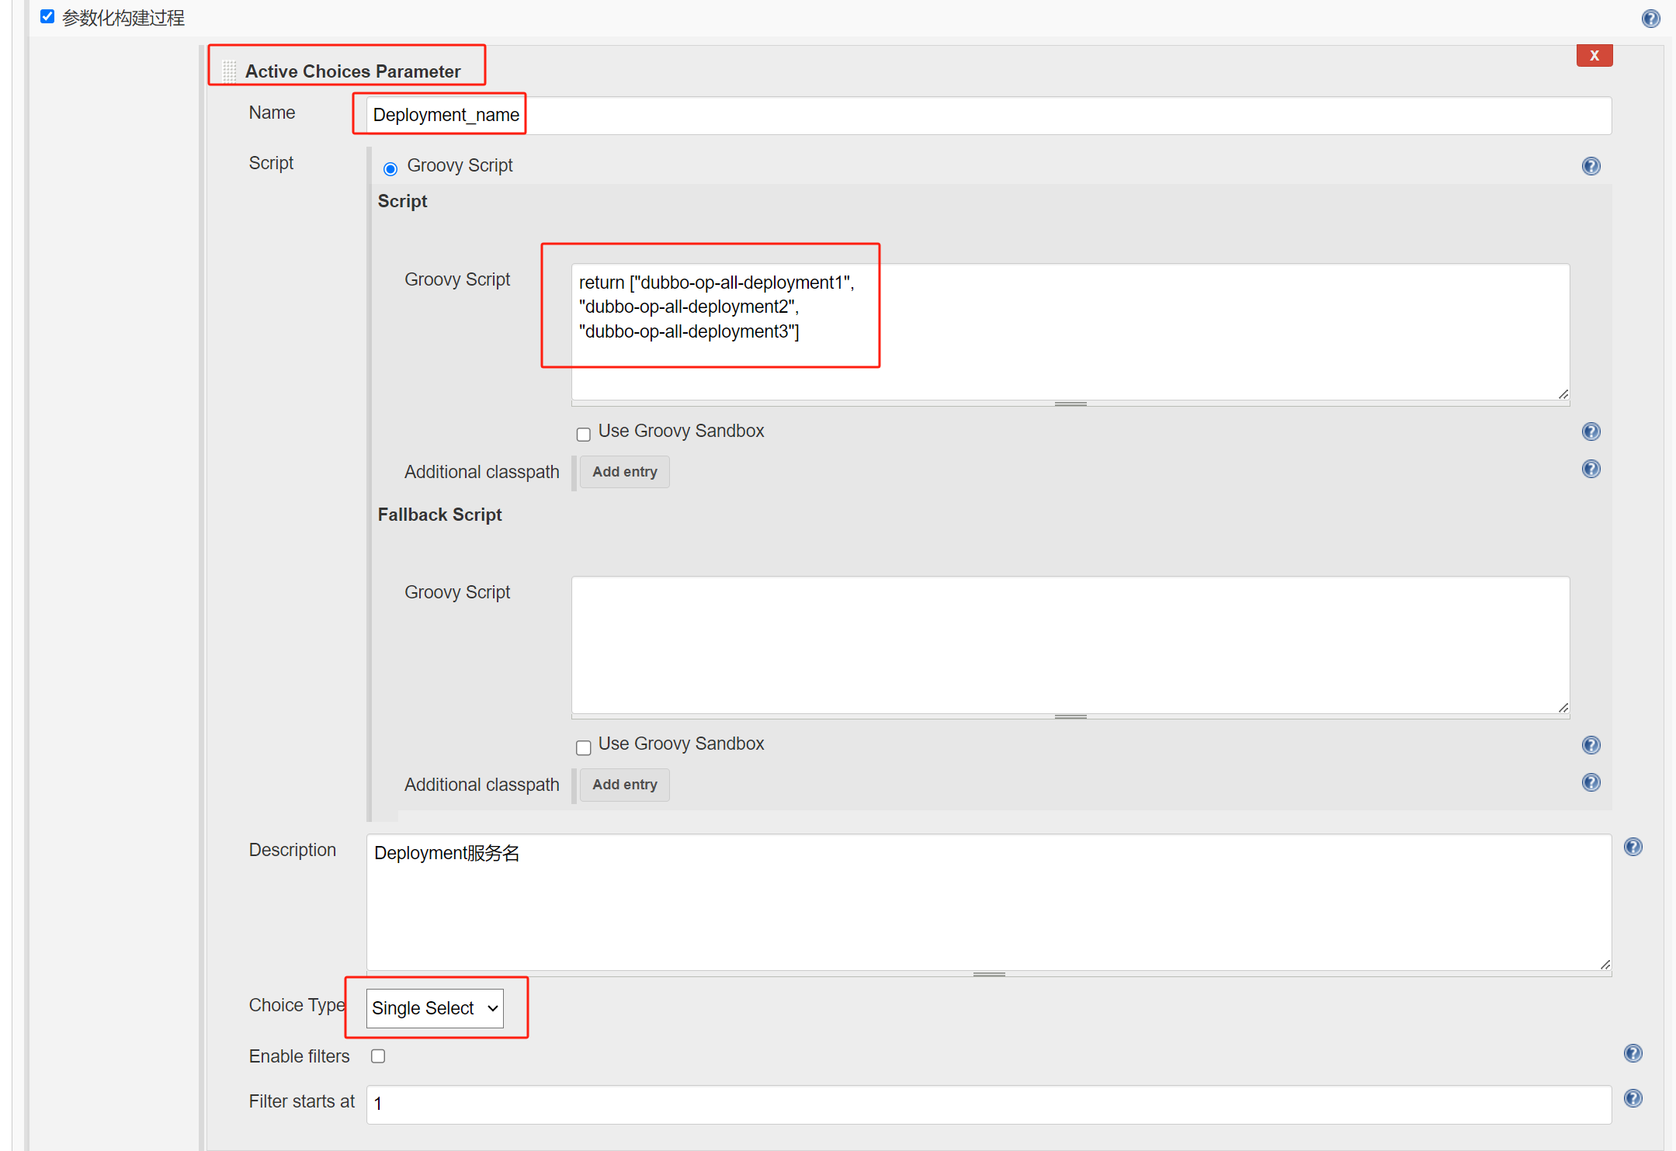Image resolution: width=1676 pixels, height=1151 pixels.
Task: Open help icon for Description field
Action: [1633, 847]
